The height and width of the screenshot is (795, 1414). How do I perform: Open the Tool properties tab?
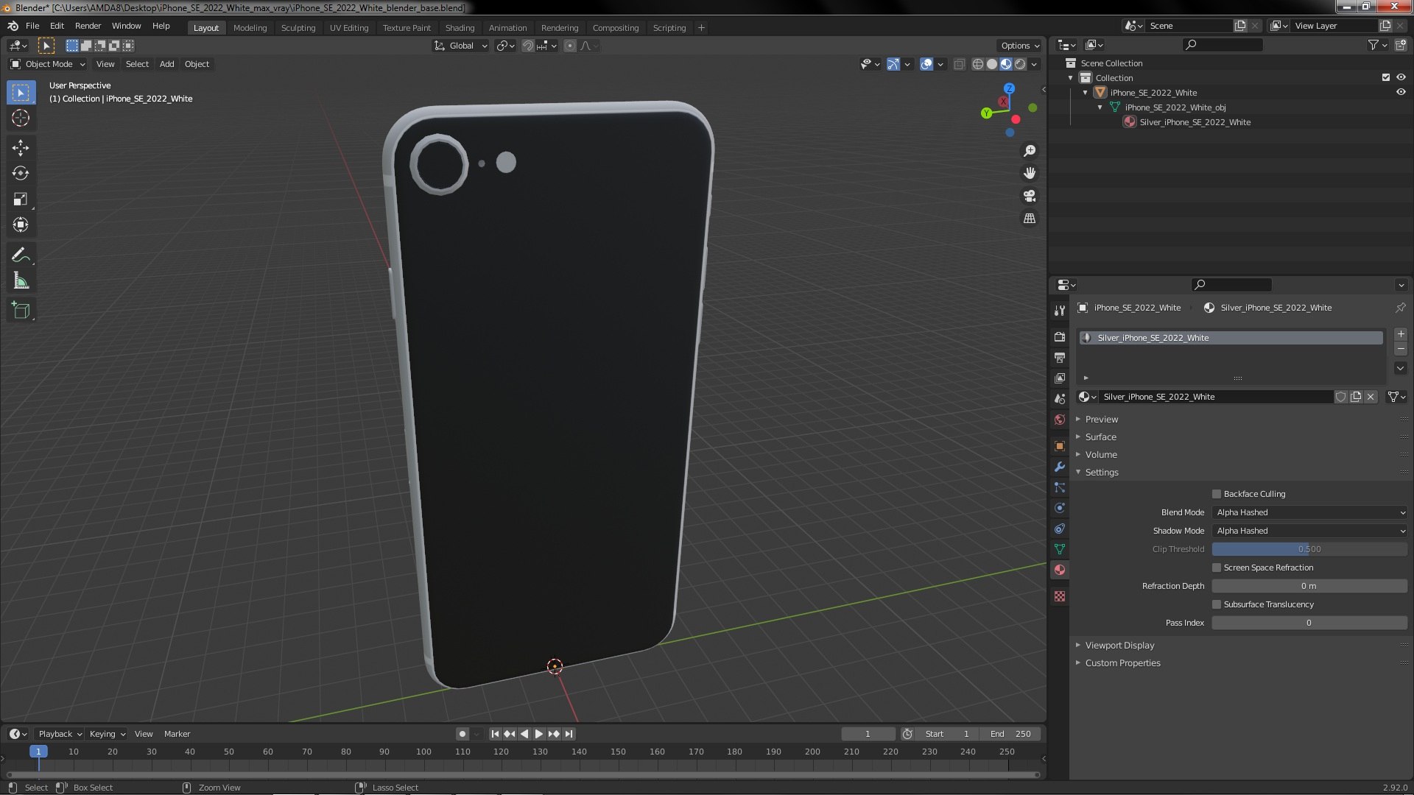point(1060,310)
